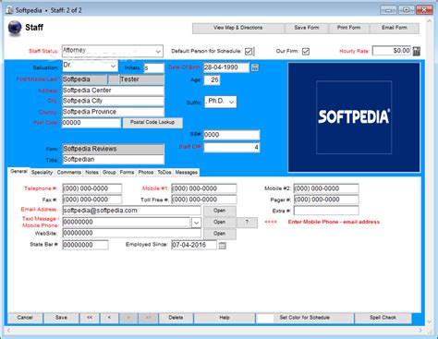Screen dimensions: 438x339
Task: Click the Post Code field
Action: pos(91,123)
